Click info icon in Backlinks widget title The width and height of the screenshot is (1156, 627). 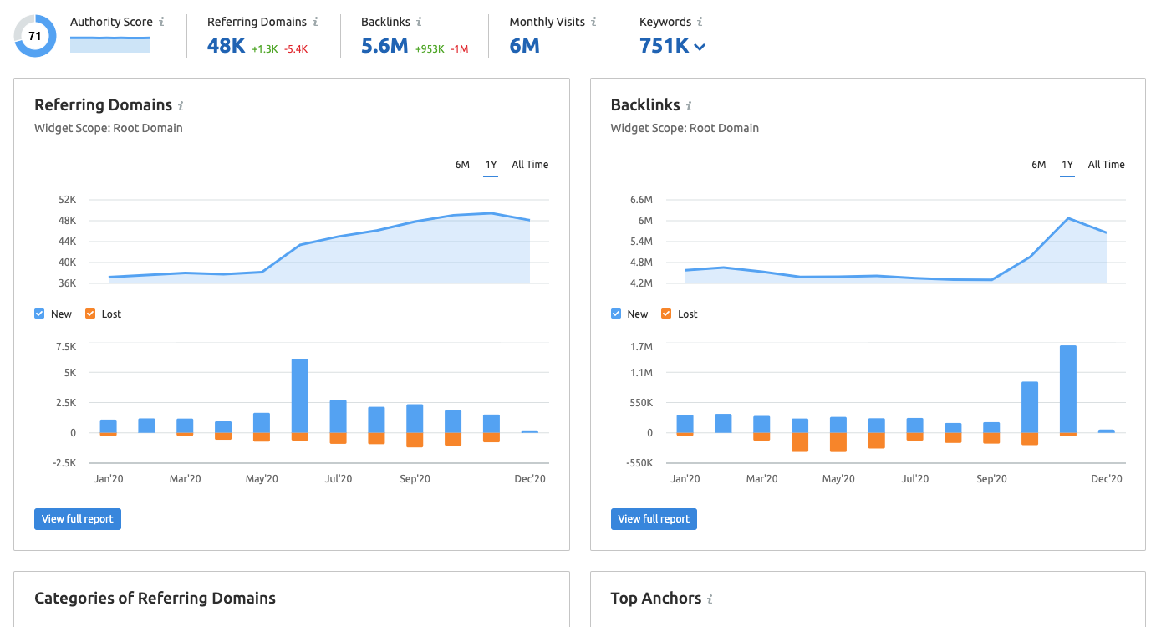(689, 106)
